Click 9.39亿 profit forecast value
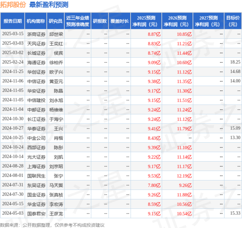This screenshot has width=242, height=228. tap(154, 147)
